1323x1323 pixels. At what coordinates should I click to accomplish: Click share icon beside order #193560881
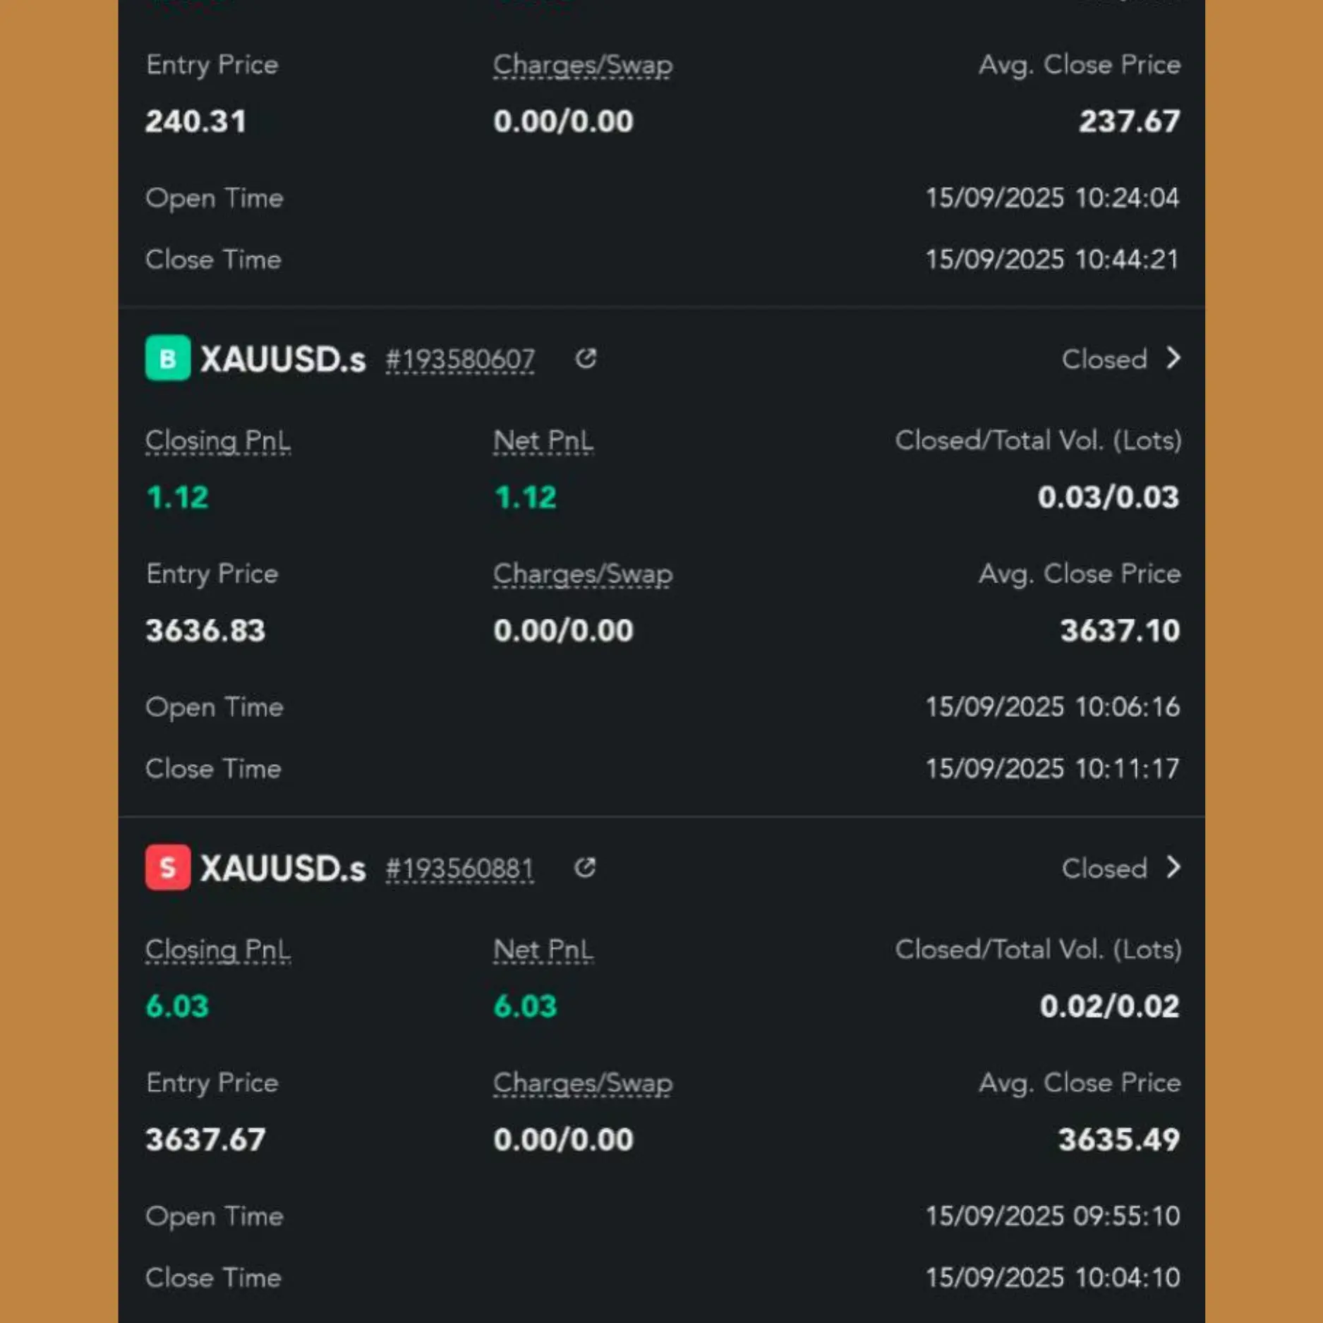tap(586, 867)
